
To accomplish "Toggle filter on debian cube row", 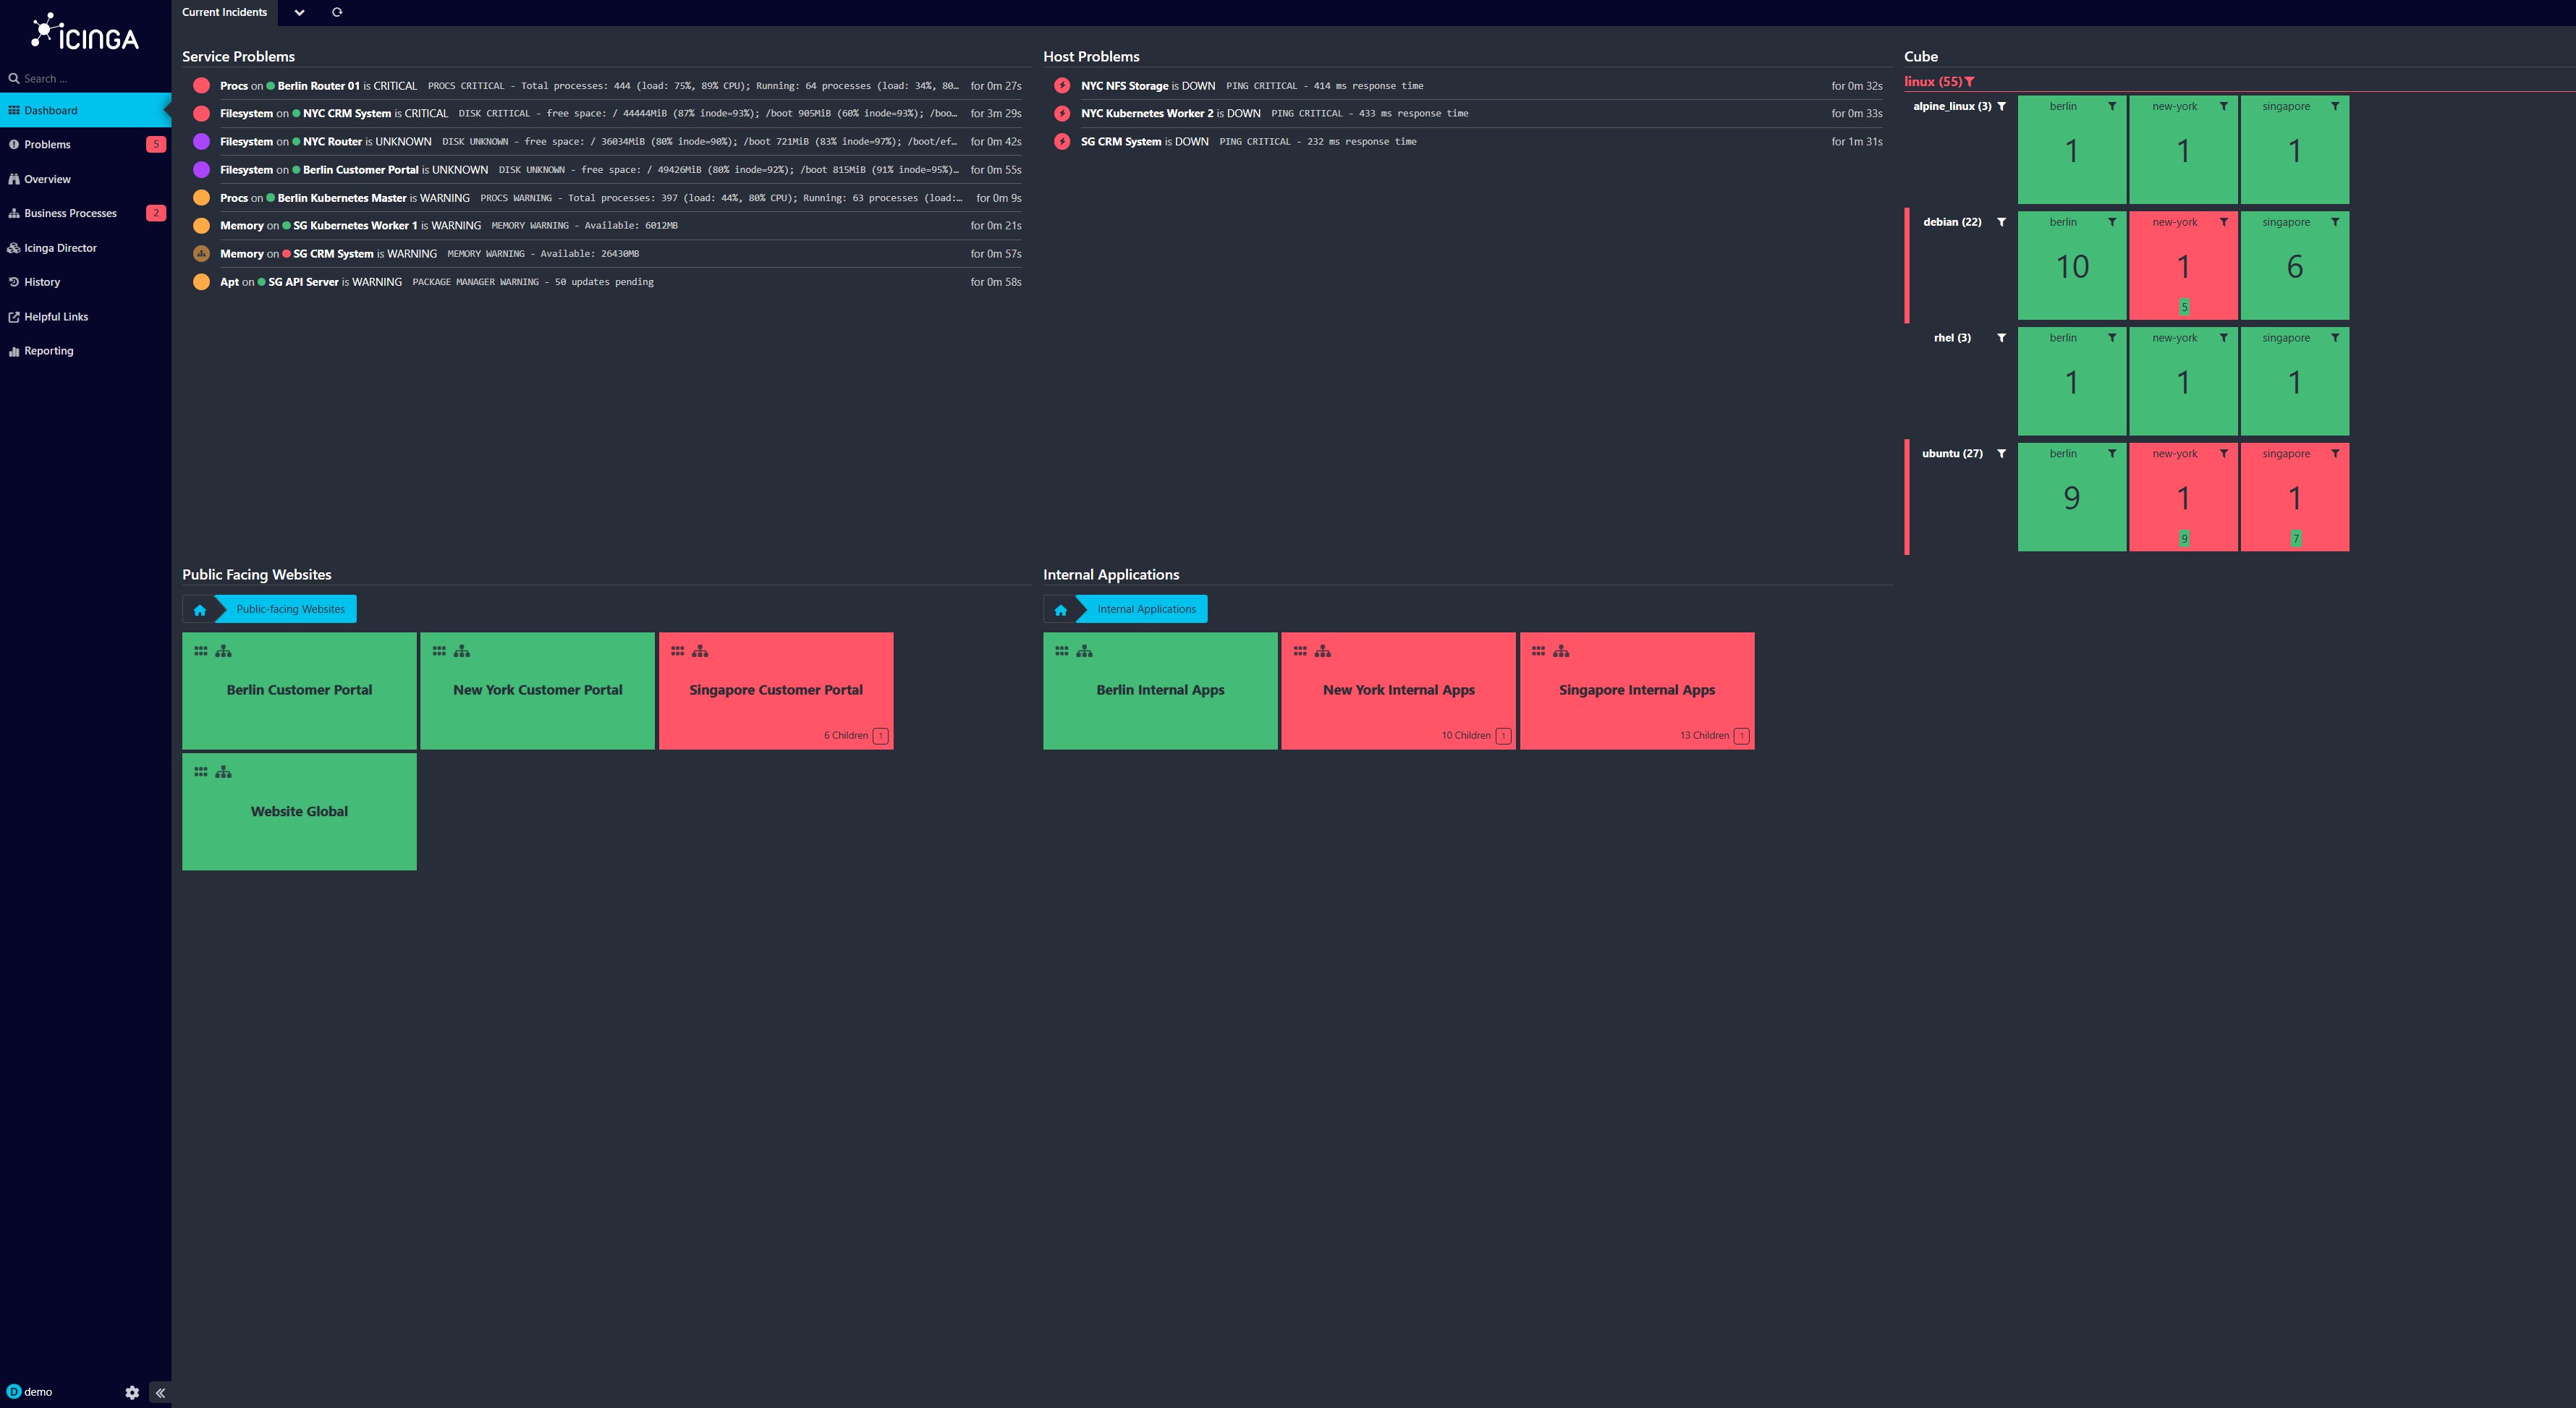I will (2001, 222).
